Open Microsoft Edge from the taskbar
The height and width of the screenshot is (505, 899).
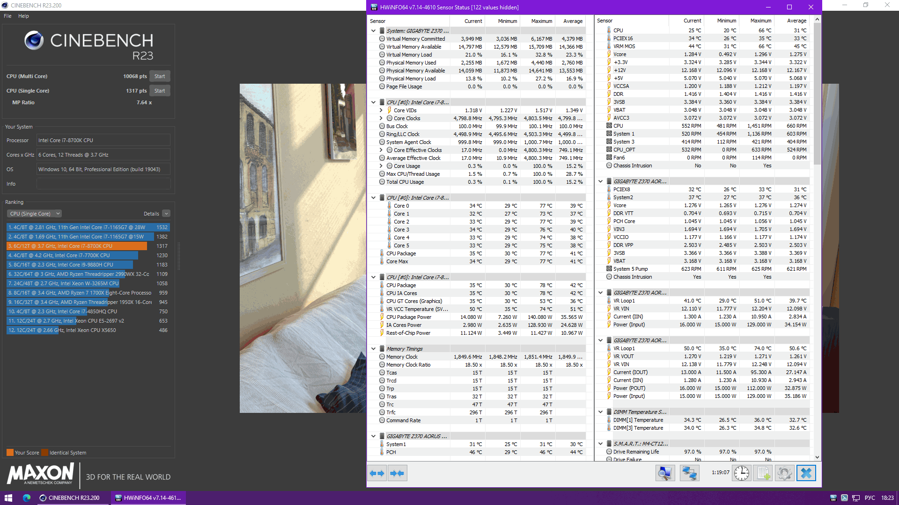[x=27, y=498]
